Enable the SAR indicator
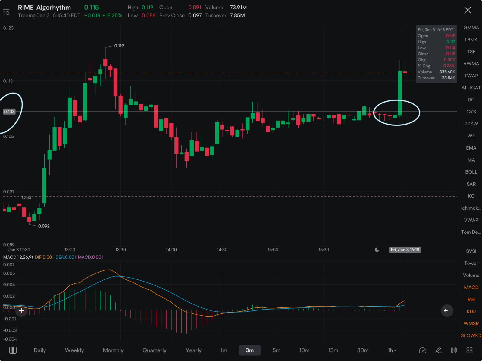The height and width of the screenshot is (361, 482). (x=471, y=184)
